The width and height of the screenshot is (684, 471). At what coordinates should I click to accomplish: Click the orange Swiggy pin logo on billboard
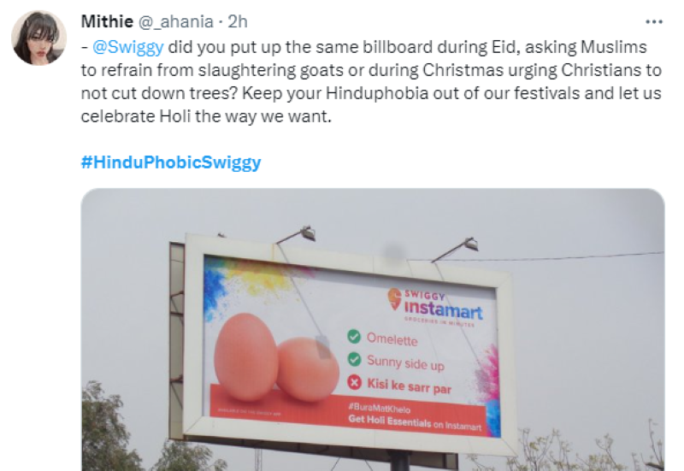click(x=395, y=298)
